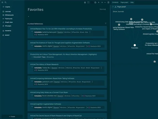The width and height of the screenshot is (158, 119).
Task: Click Source link in the forum.obsidian.md row
Action: click(x=60, y=96)
